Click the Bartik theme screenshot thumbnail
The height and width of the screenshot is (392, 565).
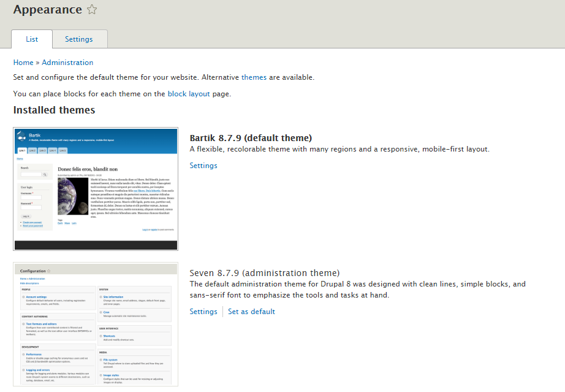(x=96, y=188)
